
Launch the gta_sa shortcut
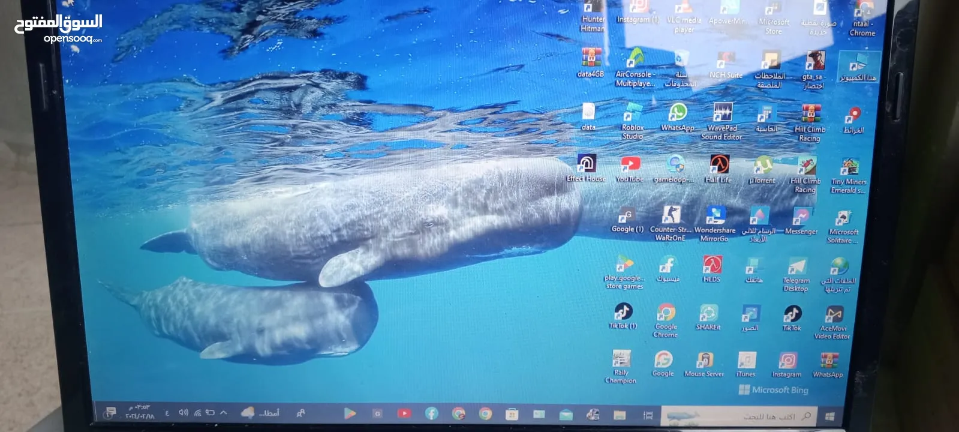click(814, 70)
